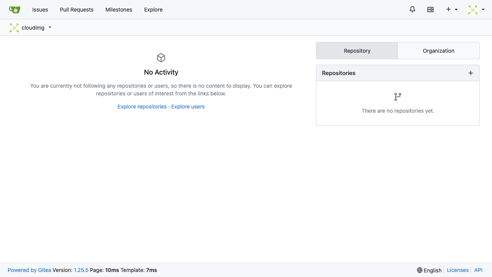This screenshot has height=277, width=492.
Task: Add new repository with the plus icon
Action: click(x=470, y=73)
